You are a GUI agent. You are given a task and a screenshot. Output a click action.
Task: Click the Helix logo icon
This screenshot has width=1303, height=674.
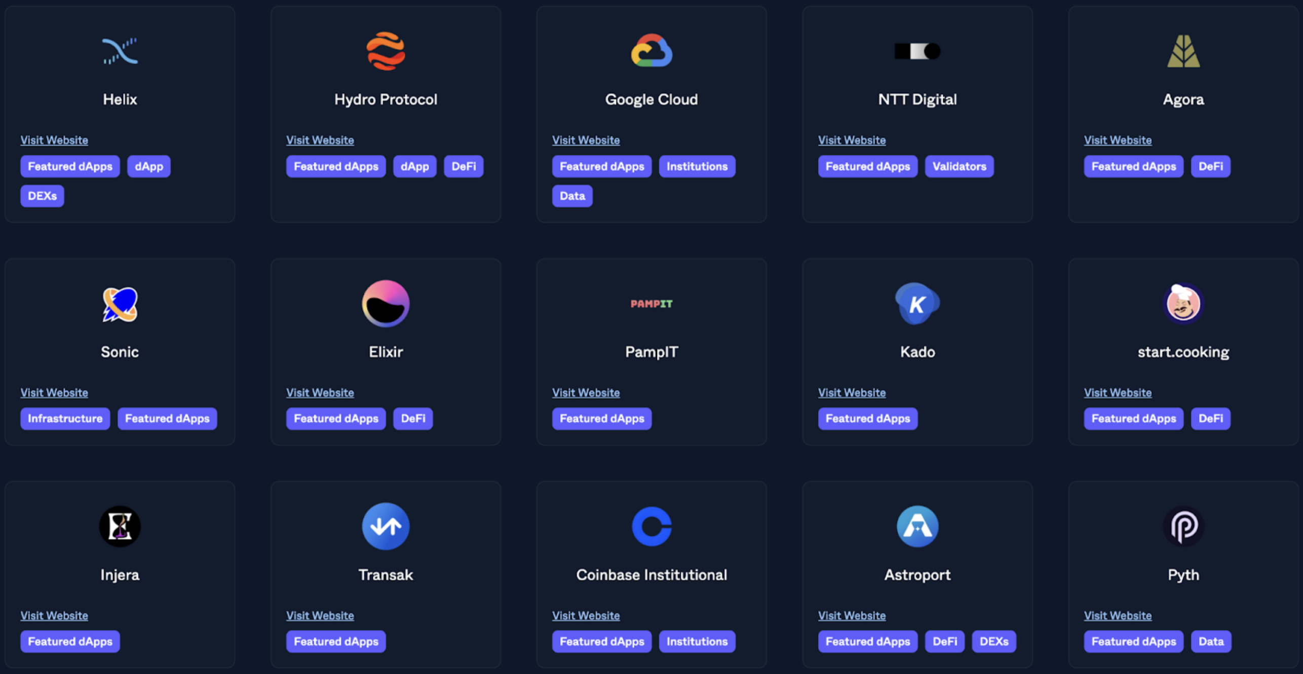click(120, 51)
